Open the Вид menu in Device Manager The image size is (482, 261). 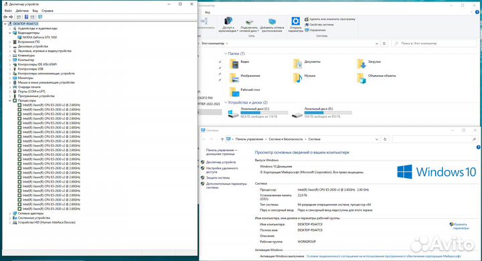coord(35,11)
